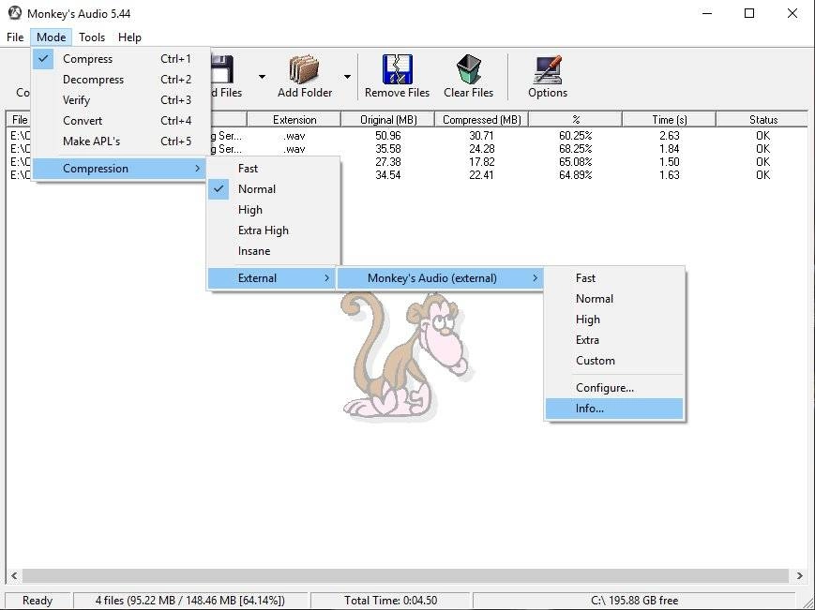The height and width of the screenshot is (610, 815).
Task: Open the Tools menu
Action: pos(92,37)
